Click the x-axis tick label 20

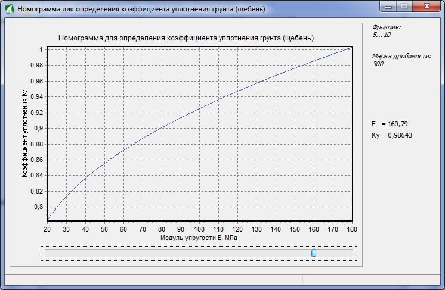coord(47,229)
